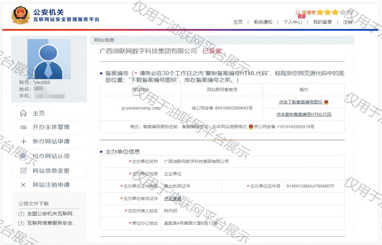Click 点击复制备案编号HTML代码 link
This screenshot has height=245, width=382.
pyautogui.click(x=304, y=114)
